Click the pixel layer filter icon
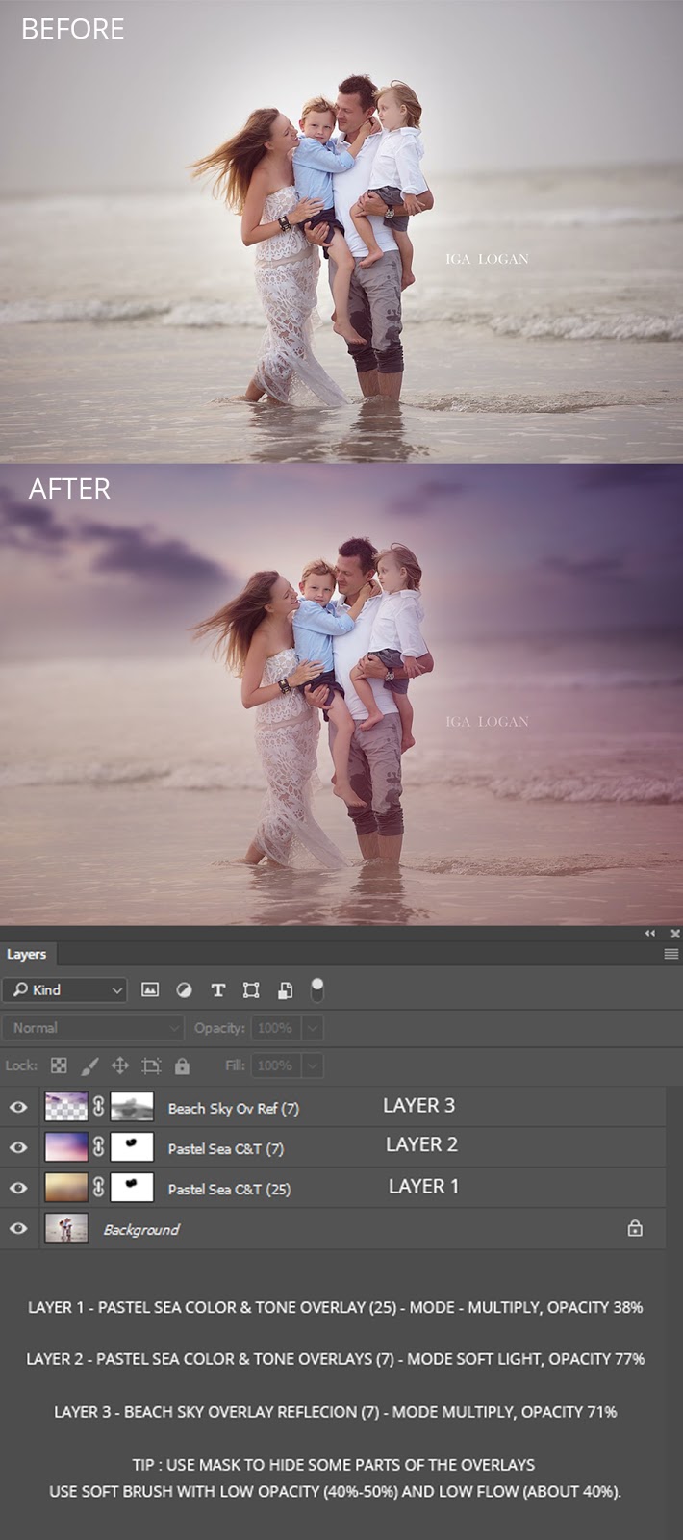This screenshot has height=1540, width=683. click(150, 989)
